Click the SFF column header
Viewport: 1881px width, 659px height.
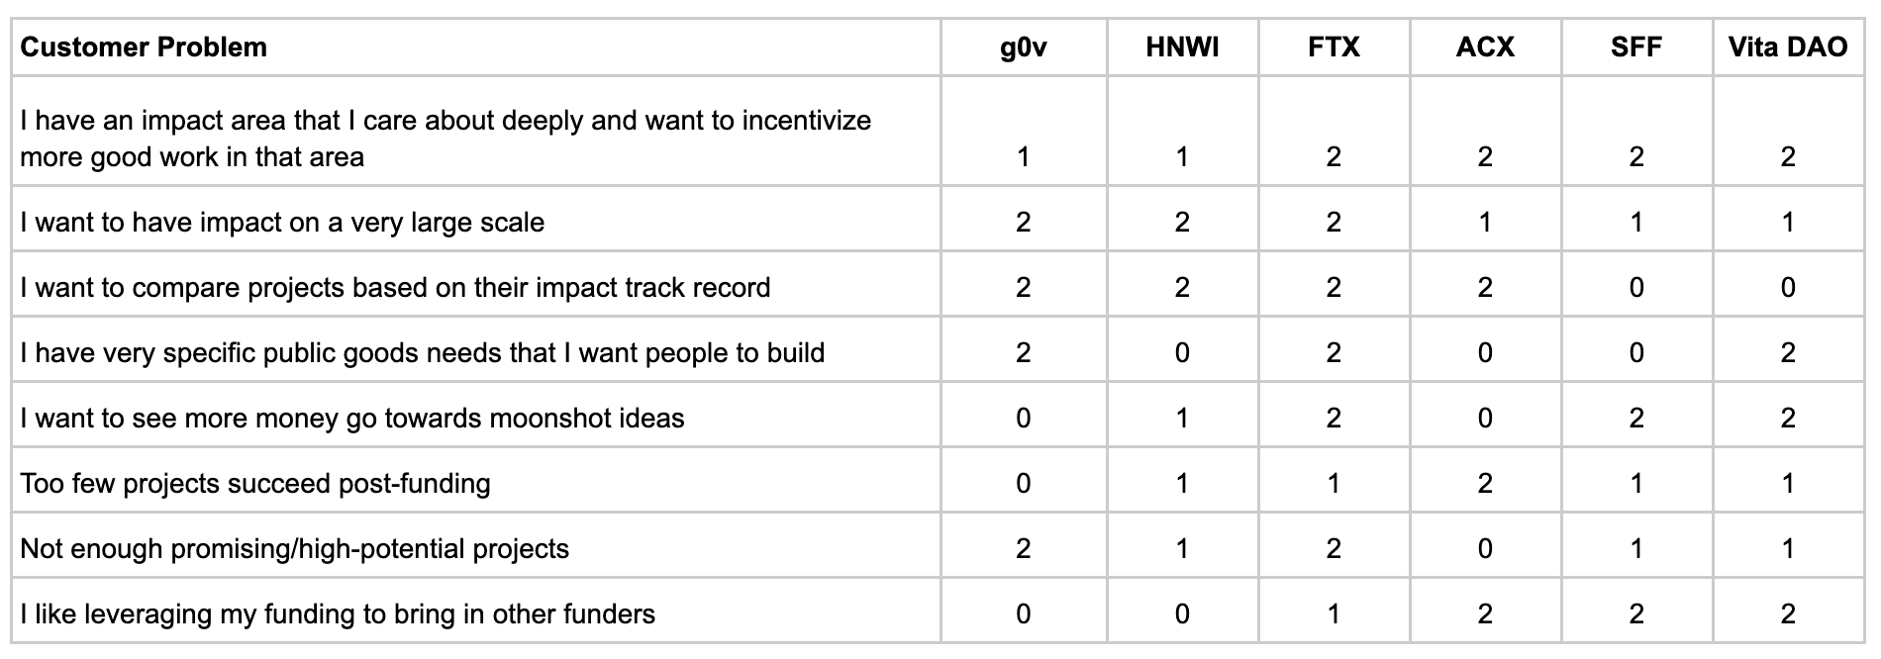coord(1636,47)
